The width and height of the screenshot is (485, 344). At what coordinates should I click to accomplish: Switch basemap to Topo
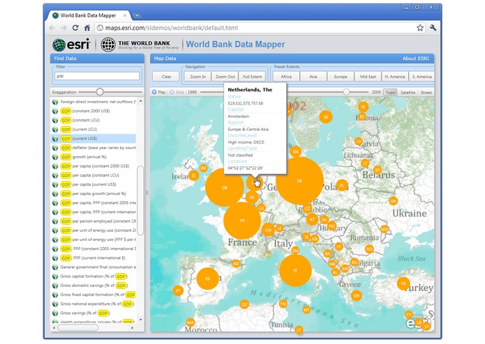click(390, 92)
